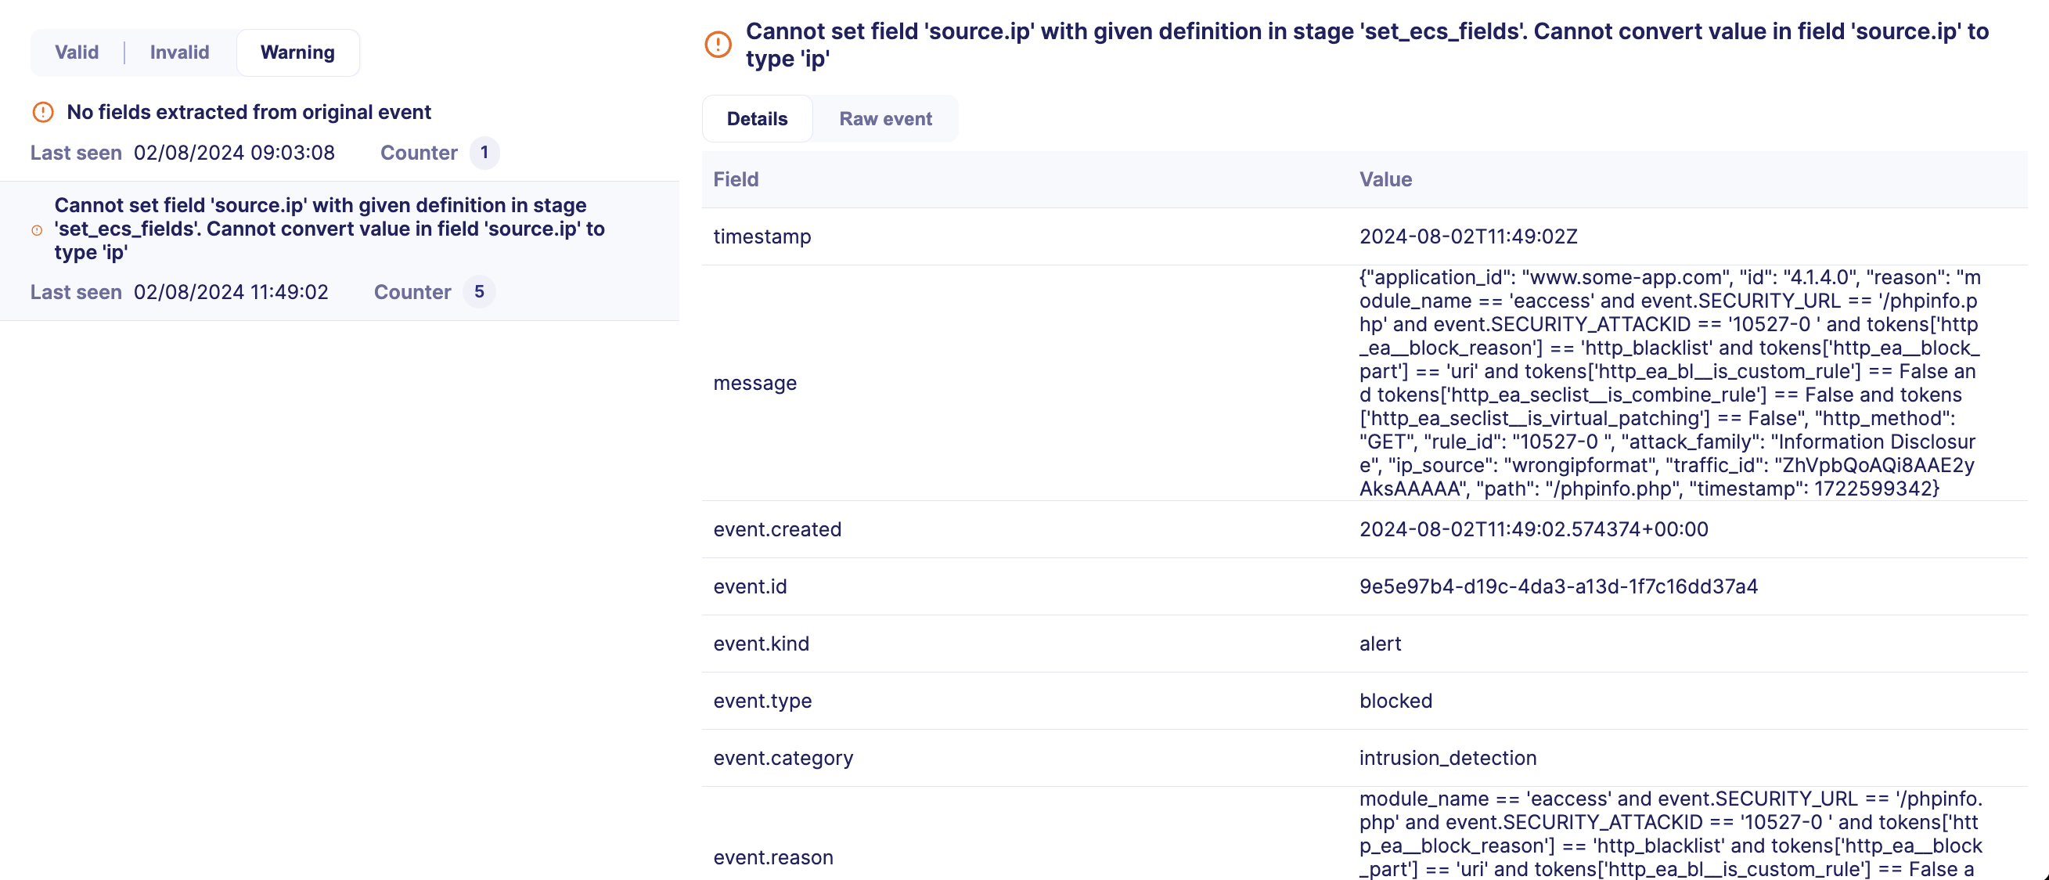Image resolution: width=2049 pixels, height=880 pixels.
Task: Click the Counter badge showing 5
Action: click(479, 292)
